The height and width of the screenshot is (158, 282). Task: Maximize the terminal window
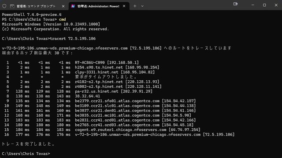[x=264, y=5]
